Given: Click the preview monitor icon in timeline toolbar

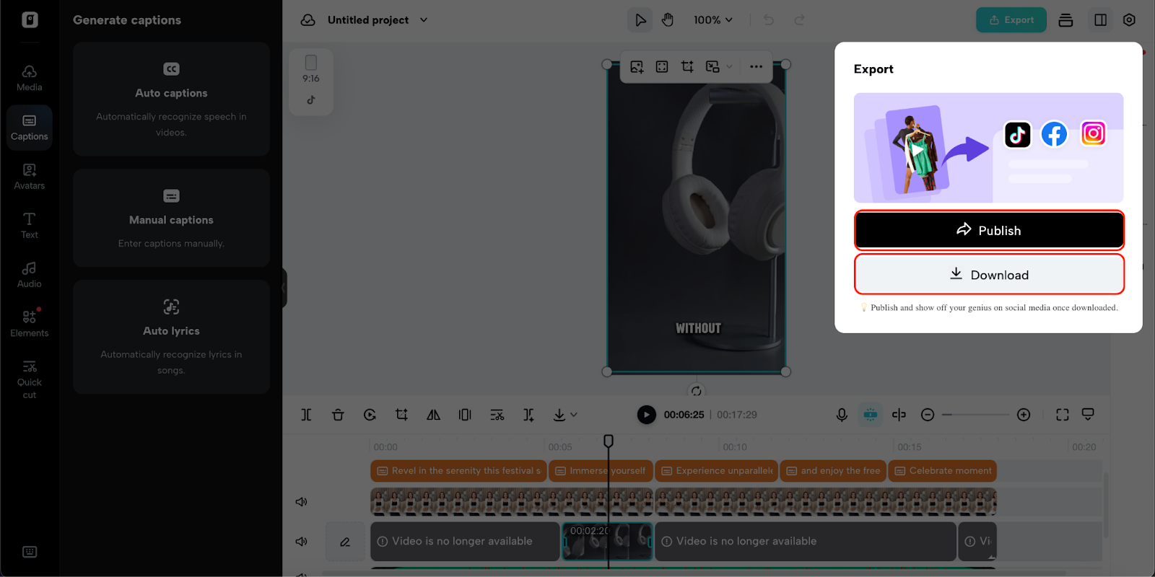Looking at the screenshot, I should pos(1088,415).
